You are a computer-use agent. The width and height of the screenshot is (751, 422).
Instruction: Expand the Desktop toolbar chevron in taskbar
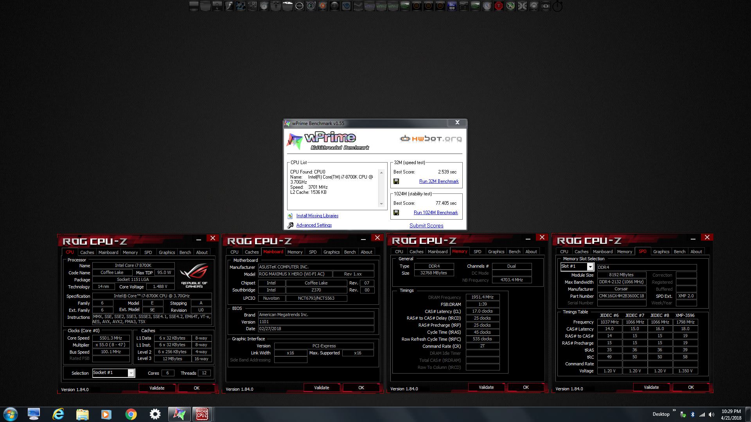[674, 410]
